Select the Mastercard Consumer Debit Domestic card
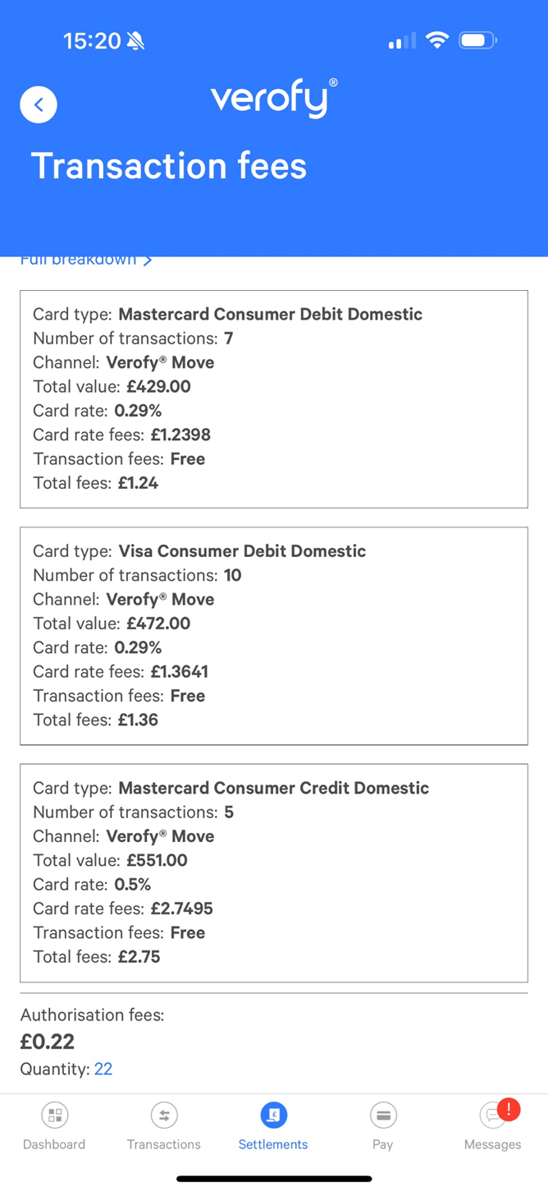Viewport: 548px width, 1192px height. [274, 398]
